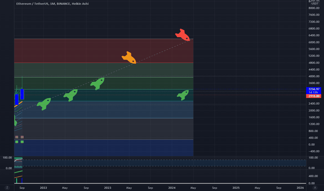The height and width of the screenshot is (191, 324).
Task: Select the far-right green rocket near 2024
Action: pos(183,95)
